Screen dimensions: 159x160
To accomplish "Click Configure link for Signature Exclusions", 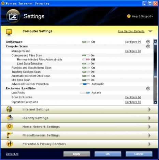I will 133,102.
